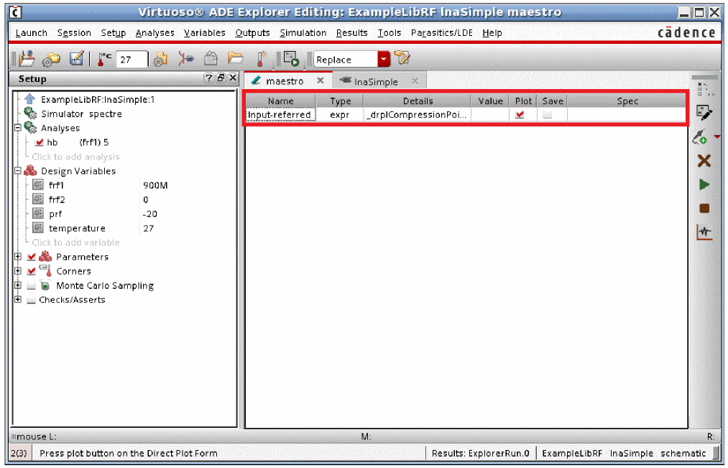Expand the Parameters tree node

pos(18,256)
